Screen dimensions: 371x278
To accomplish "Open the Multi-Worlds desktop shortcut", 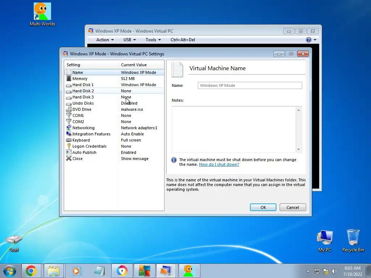I will coord(42,14).
